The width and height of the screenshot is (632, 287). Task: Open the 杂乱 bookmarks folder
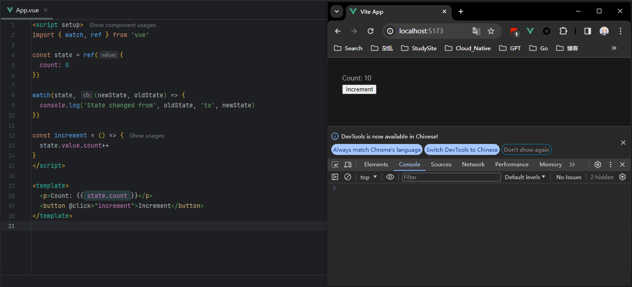[382, 48]
